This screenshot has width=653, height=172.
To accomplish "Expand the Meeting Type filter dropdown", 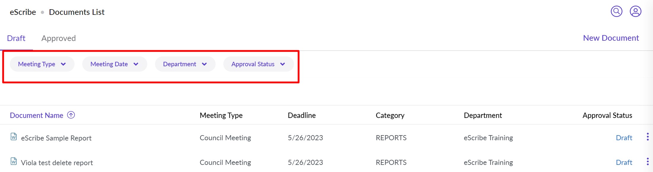I will (x=42, y=64).
